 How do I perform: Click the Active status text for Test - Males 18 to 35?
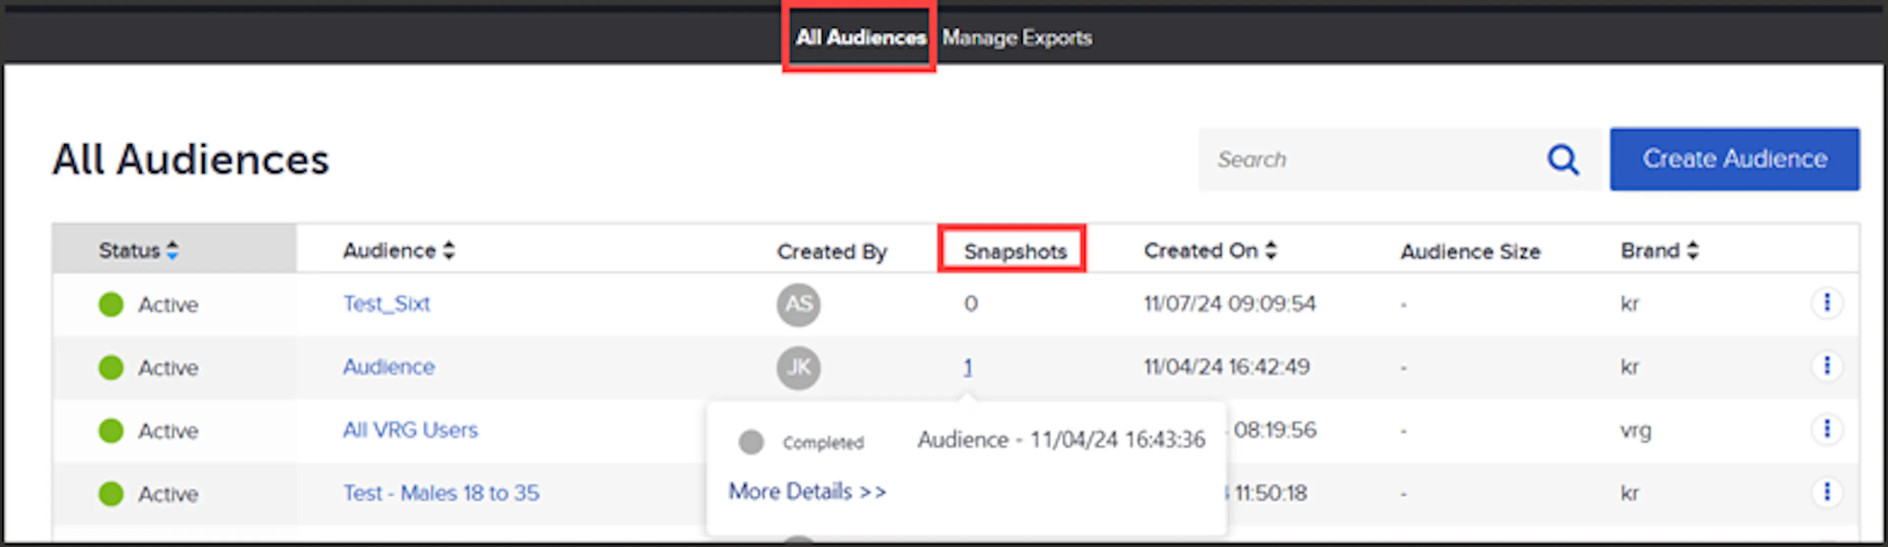point(169,494)
